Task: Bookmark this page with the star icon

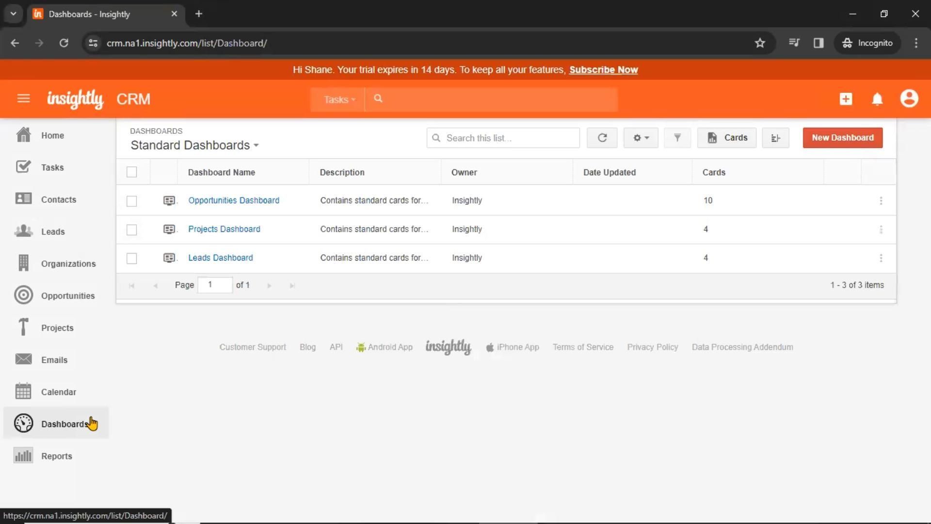Action: [760, 43]
